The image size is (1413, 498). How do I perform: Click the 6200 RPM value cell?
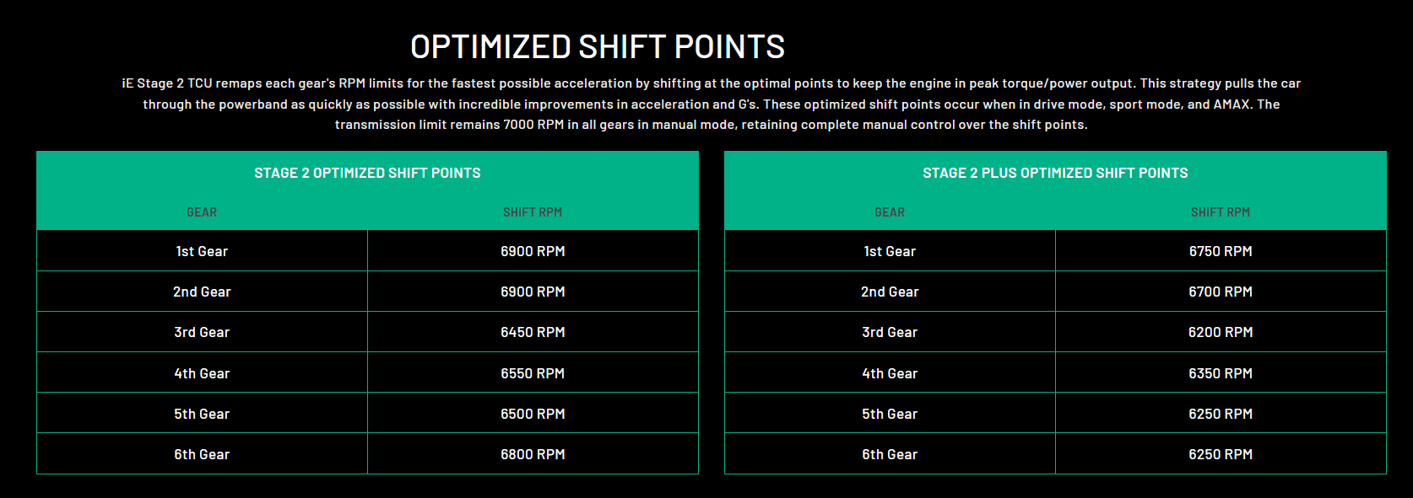(x=1221, y=332)
